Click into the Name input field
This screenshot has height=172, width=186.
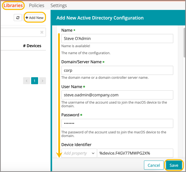coord(117,39)
